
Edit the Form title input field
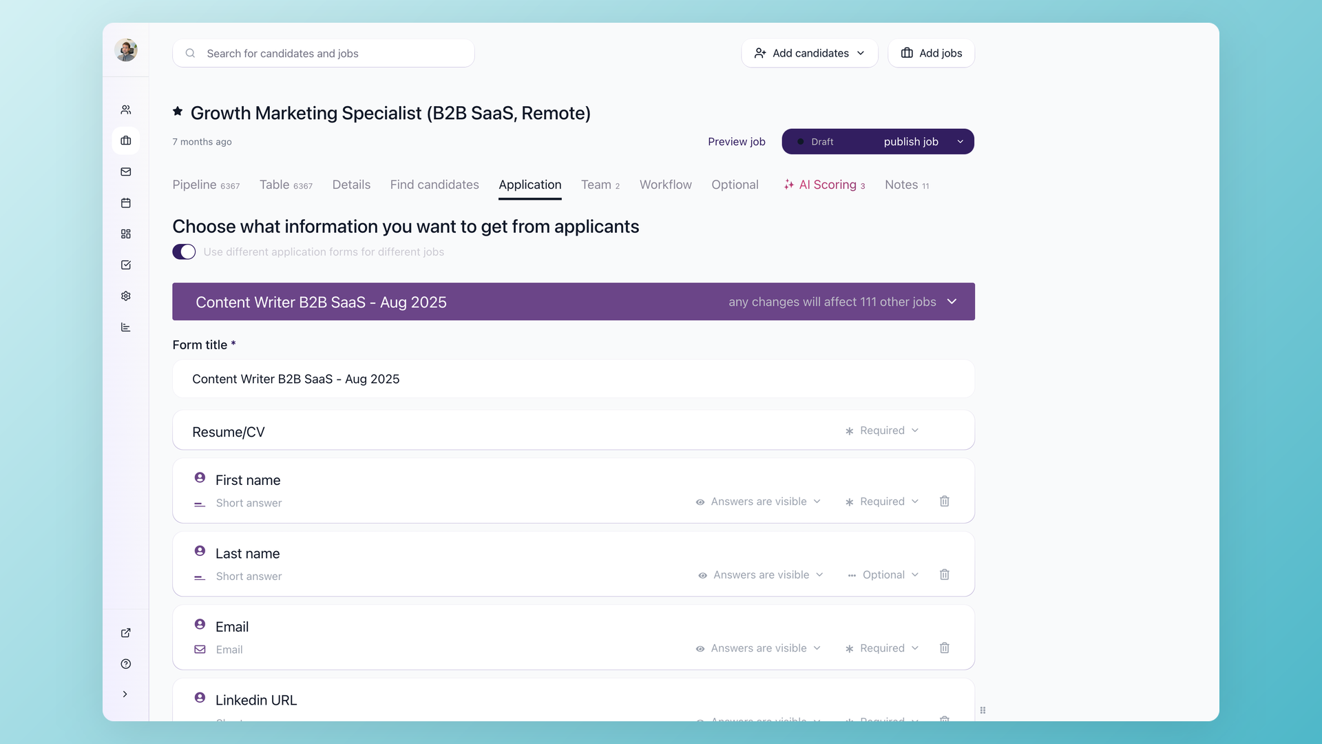[x=574, y=379]
